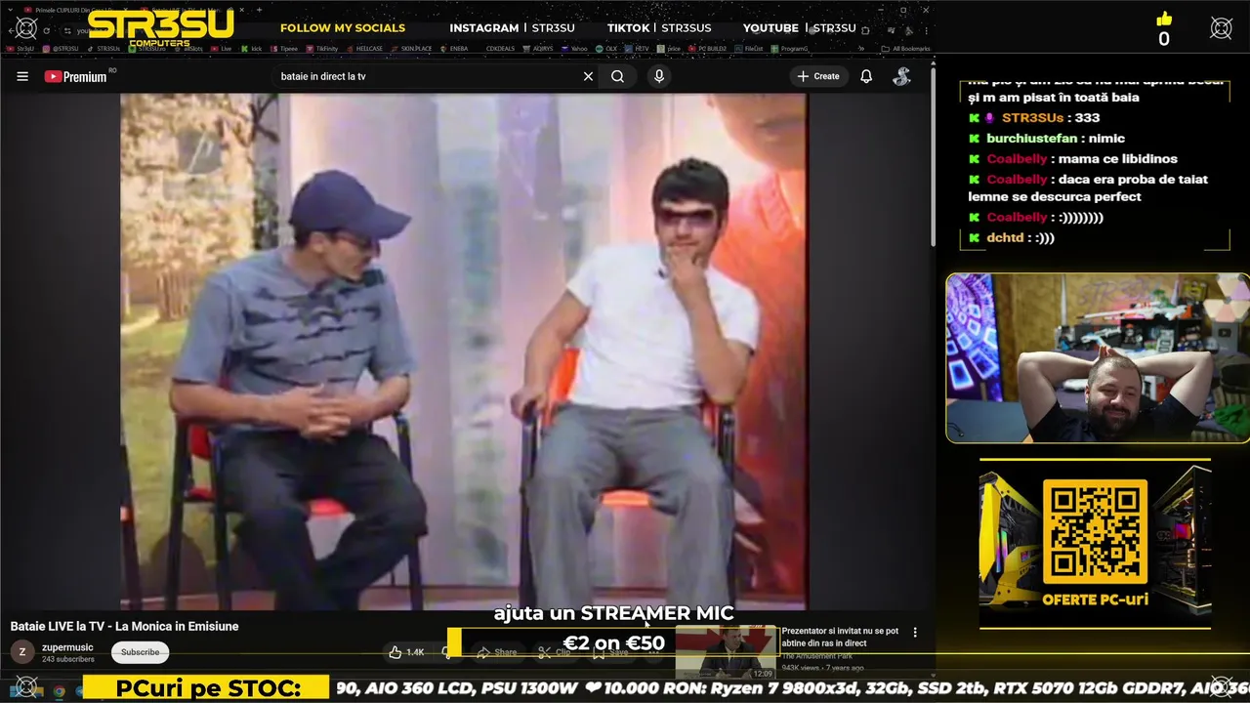Show hidden bookmarks overflow chevron
This screenshot has width=1250, height=703.
[x=861, y=48]
